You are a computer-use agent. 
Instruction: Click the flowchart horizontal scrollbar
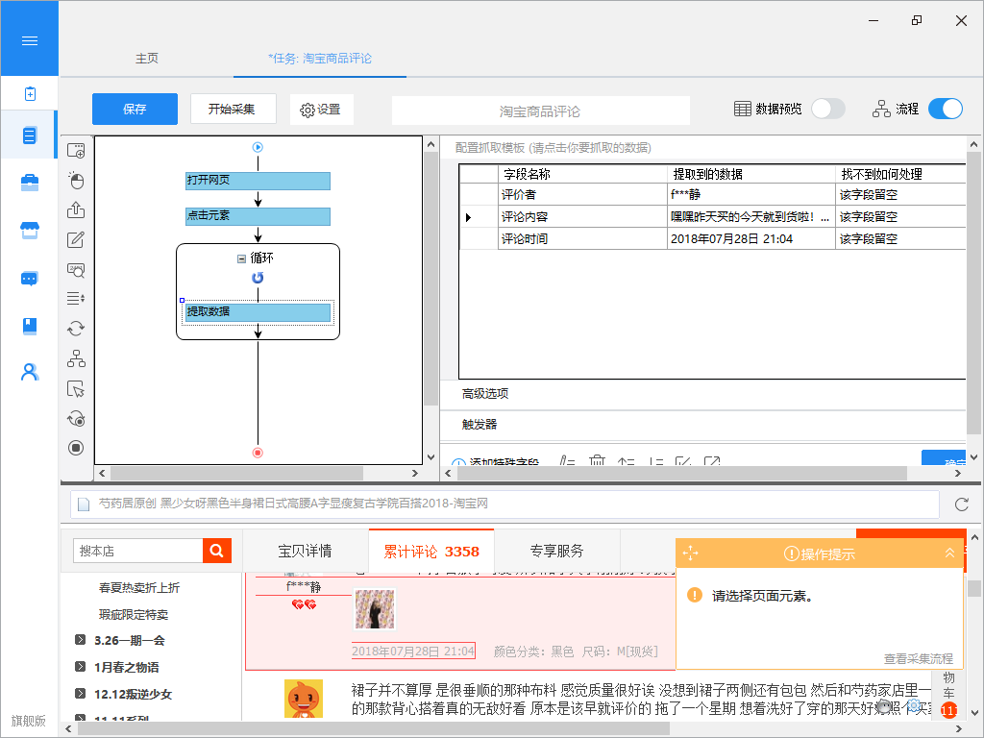[237, 473]
